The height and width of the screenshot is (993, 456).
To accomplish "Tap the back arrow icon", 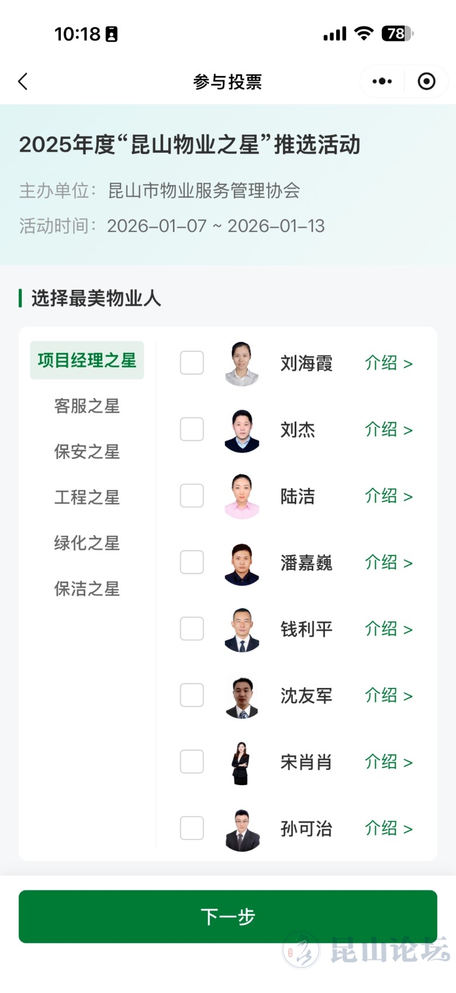I will [x=23, y=81].
